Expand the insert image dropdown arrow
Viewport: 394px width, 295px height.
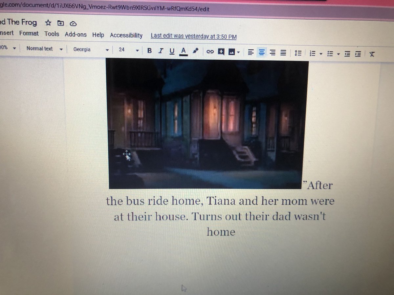click(238, 52)
